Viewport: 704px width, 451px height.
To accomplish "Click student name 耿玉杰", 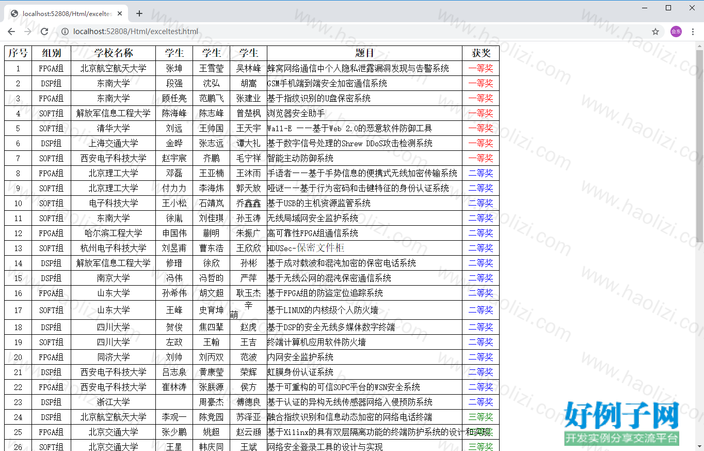I will (249, 293).
